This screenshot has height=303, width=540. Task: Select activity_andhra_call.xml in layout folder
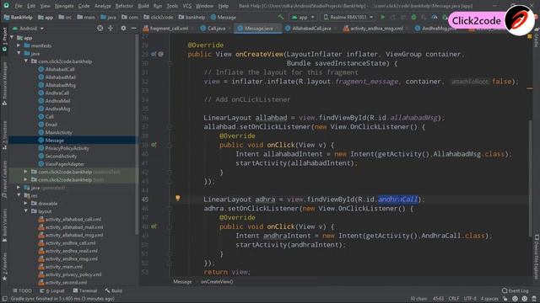coord(70,243)
